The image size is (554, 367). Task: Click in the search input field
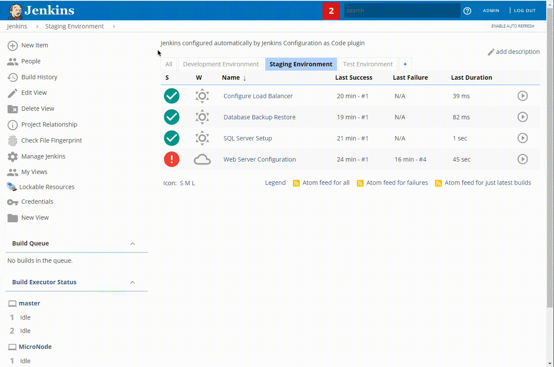(402, 11)
